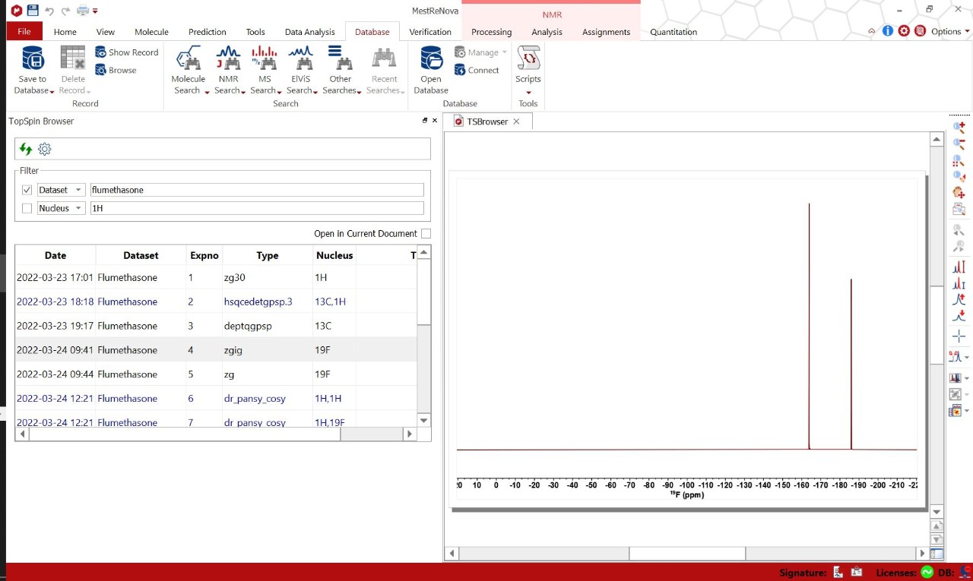Image resolution: width=973 pixels, height=581 pixels.
Task: Expand the Scripts dropdown arrow
Action: pos(528,93)
